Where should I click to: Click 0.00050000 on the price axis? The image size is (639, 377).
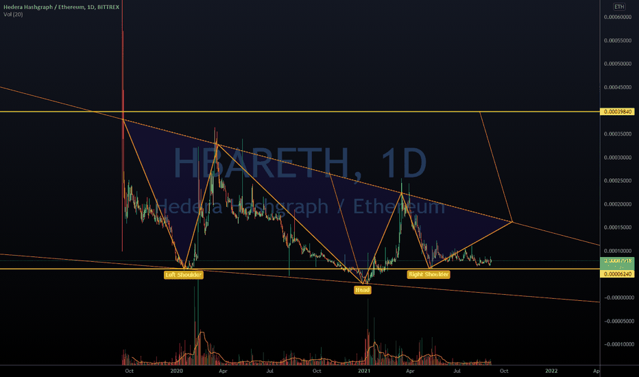tap(617, 64)
